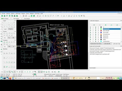Click the Remove layer minus icon
The width and height of the screenshot is (122, 91).
pyautogui.click(x=111, y=25)
